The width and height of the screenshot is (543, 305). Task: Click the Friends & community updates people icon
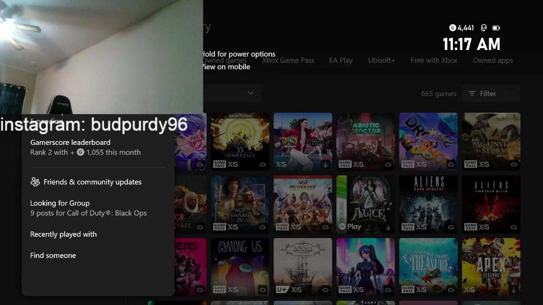click(35, 182)
